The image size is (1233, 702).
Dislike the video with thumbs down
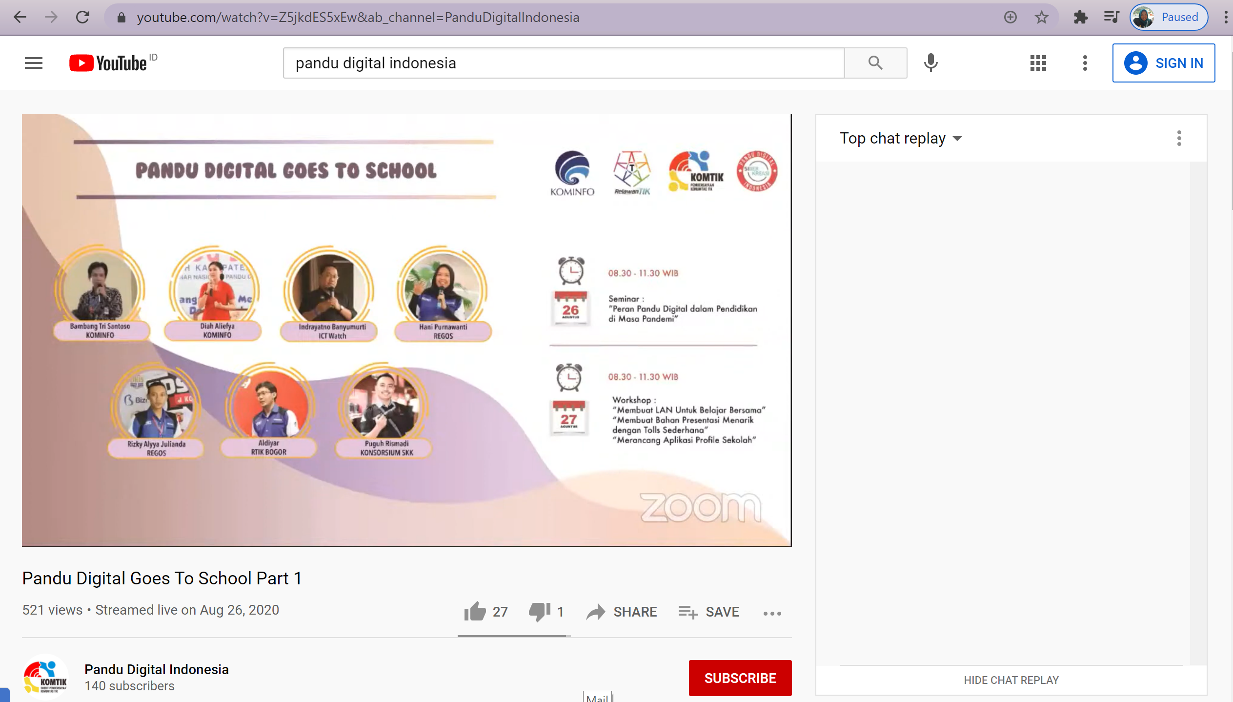539,611
